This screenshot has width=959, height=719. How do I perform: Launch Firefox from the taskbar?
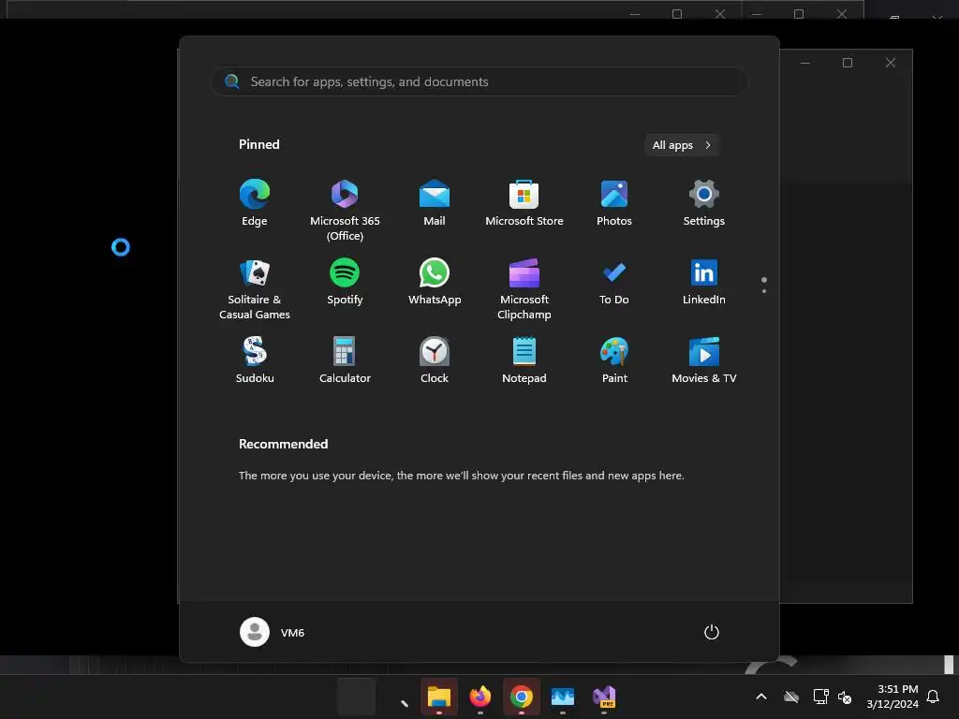point(480,697)
